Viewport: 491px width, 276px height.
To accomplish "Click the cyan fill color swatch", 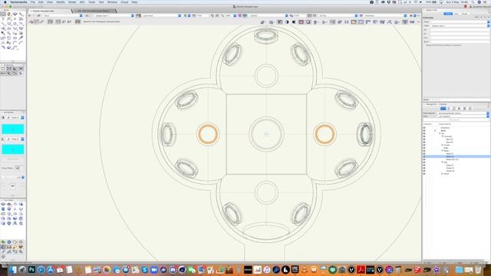I will 13,129.
